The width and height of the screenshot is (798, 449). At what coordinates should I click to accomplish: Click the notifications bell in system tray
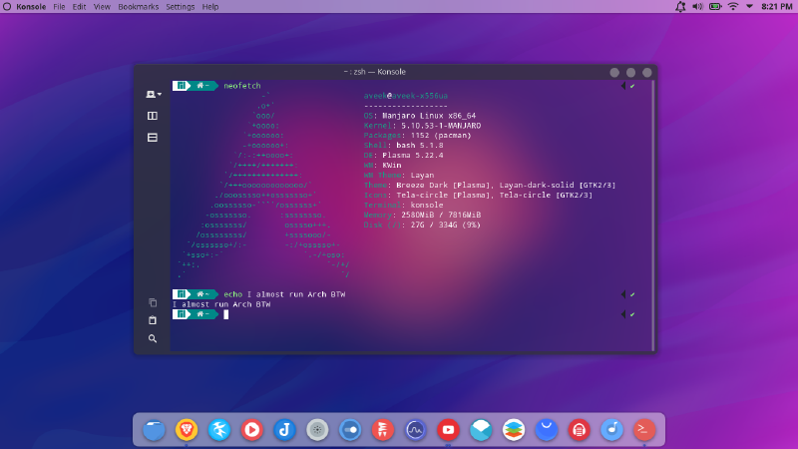point(680,7)
